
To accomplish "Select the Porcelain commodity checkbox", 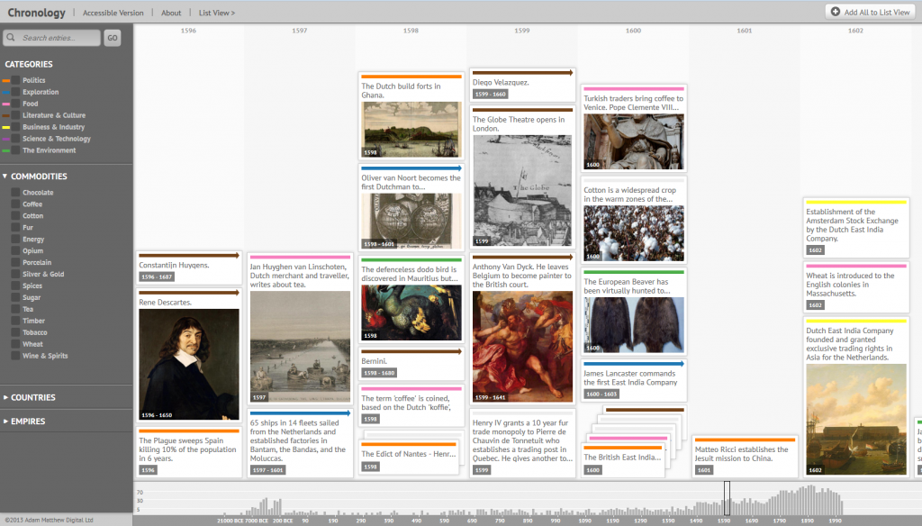I will [x=16, y=262].
